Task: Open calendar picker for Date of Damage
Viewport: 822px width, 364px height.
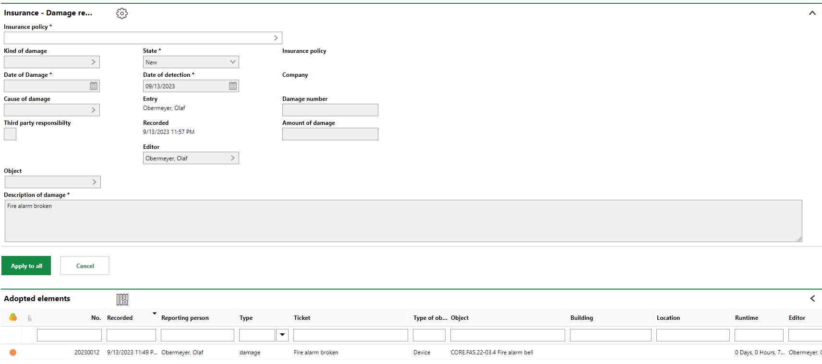Action: 94,86
